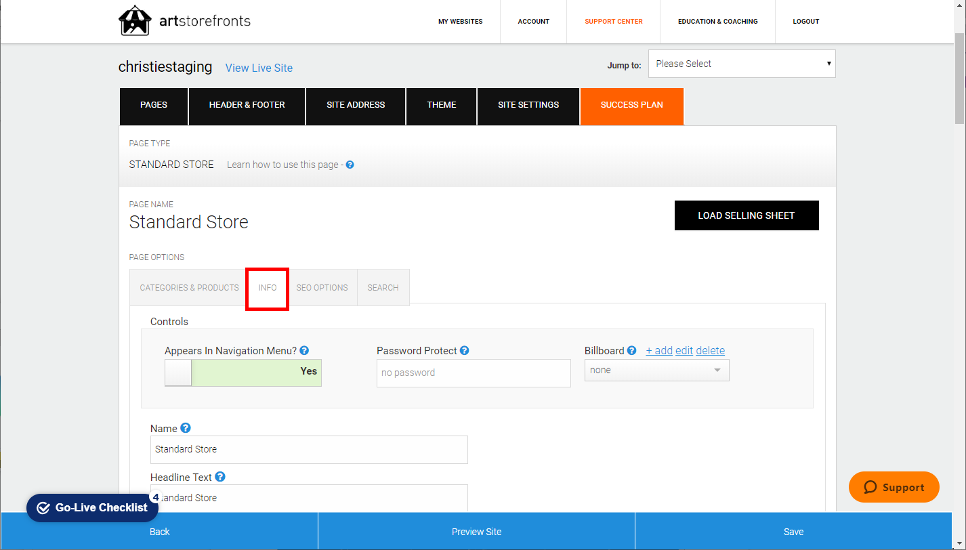Click the Headline Text input field
966x550 pixels.
click(x=309, y=499)
